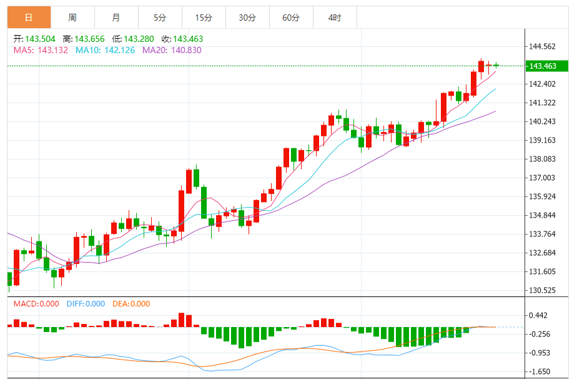572x379 pixels.
Task: Switch to the 周 weekly tab
Action: pos(72,18)
